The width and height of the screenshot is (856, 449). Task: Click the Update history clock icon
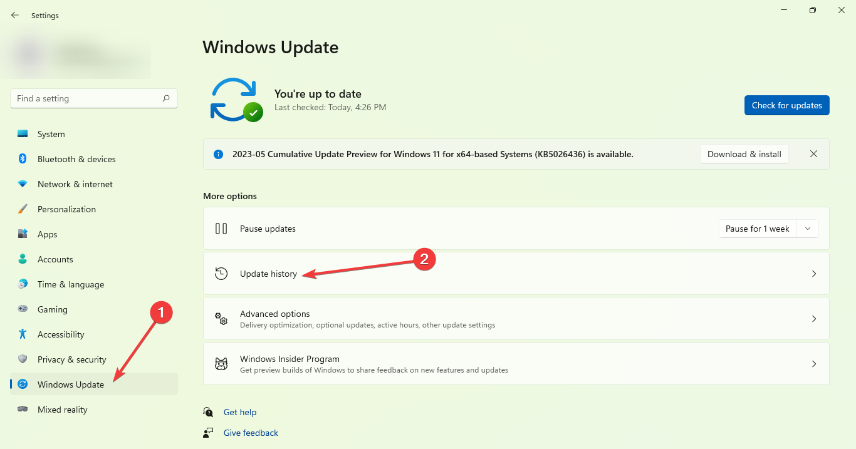(221, 274)
